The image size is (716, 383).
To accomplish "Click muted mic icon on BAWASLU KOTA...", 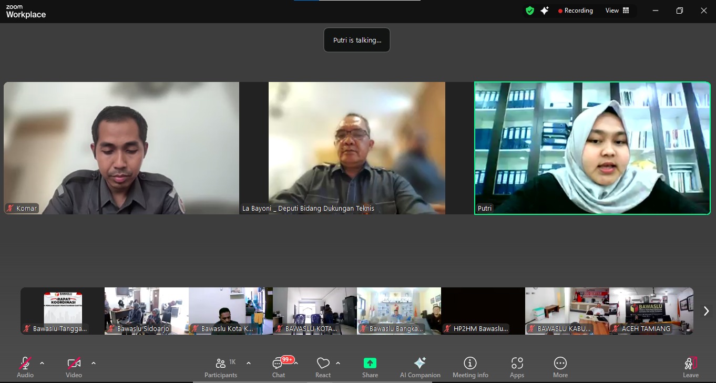I will click(279, 329).
